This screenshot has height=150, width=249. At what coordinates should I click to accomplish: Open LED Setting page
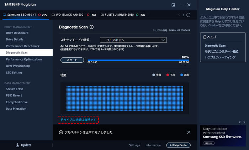click(x=14, y=73)
